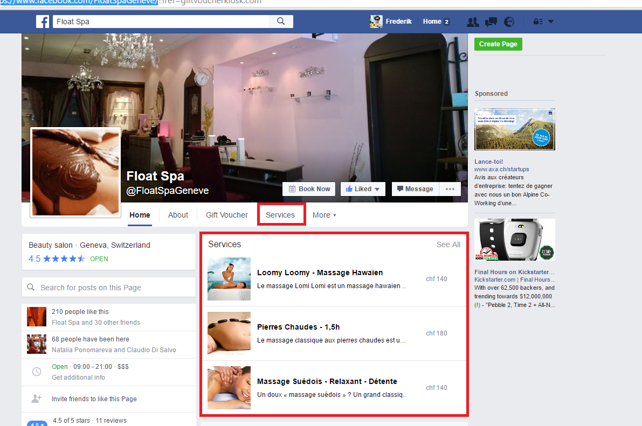Screen dimensions: 642x426
Task: Click the Create Page button
Action: [498, 44]
